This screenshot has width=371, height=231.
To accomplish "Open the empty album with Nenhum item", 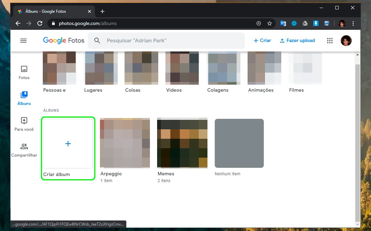I will (239, 143).
